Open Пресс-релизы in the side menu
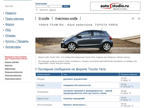 15,19
